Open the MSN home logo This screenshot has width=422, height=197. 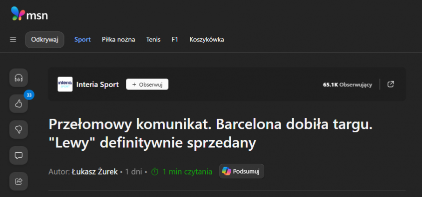29,13
